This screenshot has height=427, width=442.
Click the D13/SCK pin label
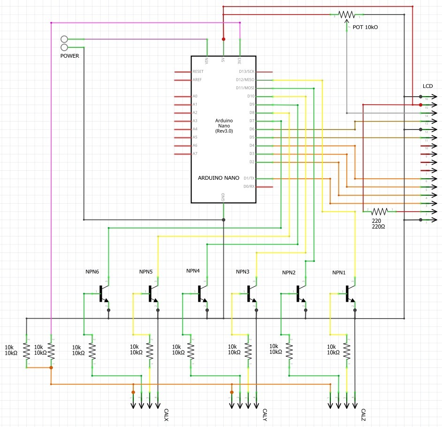247,71
